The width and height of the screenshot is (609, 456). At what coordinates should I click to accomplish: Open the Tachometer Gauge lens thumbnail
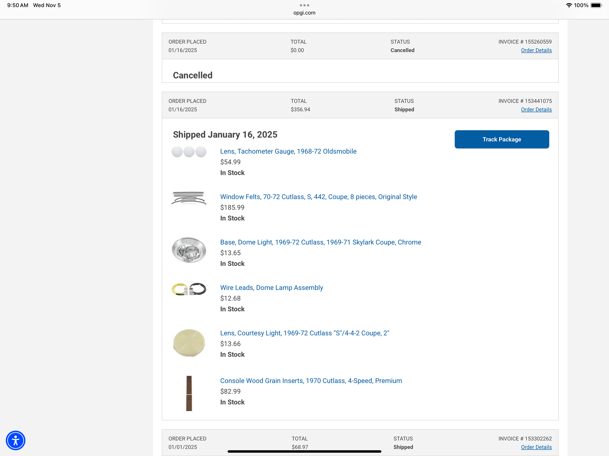(x=189, y=152)
